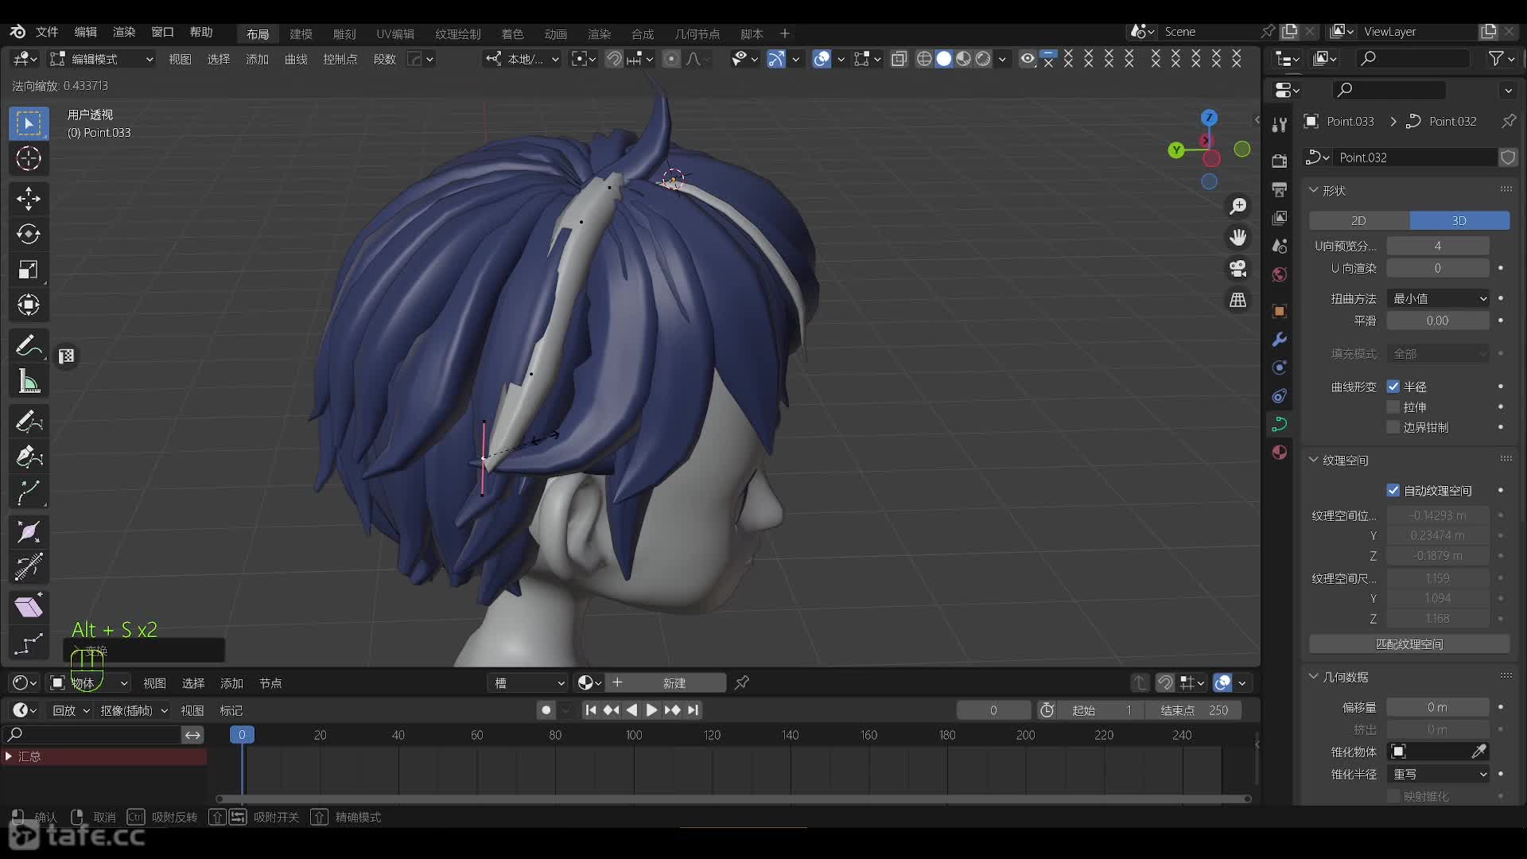Jump to the animation end frame
This screenshot has width=1527, height=859.
[x=694, y=710]
